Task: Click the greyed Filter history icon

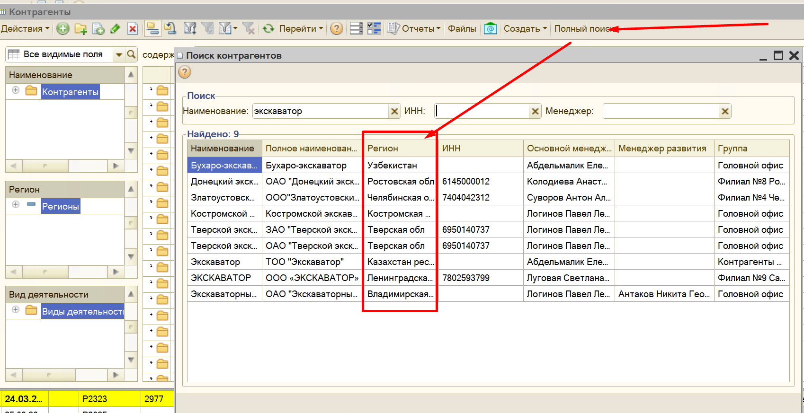Action: [x=207, y=28]
